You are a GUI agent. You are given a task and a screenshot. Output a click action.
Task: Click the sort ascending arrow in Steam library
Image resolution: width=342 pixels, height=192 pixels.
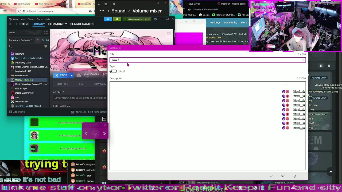(38, 40)
